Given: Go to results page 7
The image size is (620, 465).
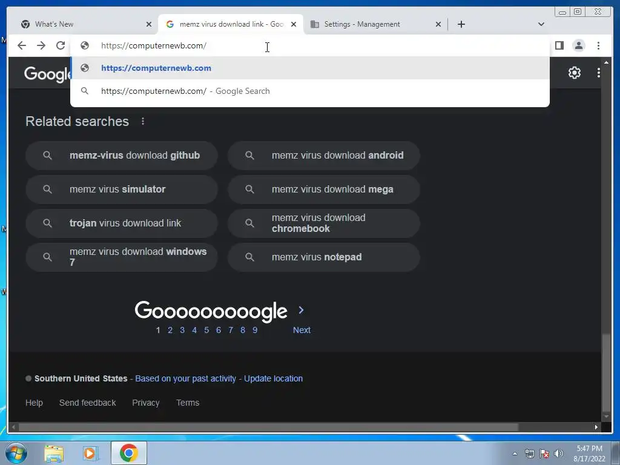Looking at the screenshot, I should coord(231,330).
